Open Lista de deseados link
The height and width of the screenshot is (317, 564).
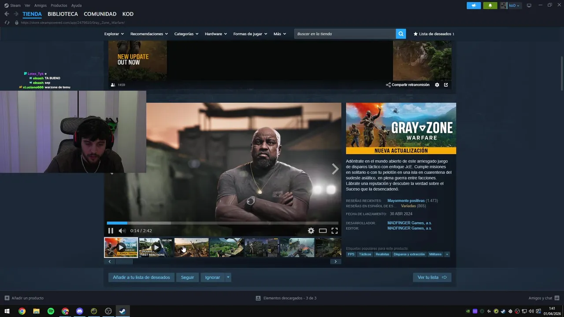(x=434, y=34)
